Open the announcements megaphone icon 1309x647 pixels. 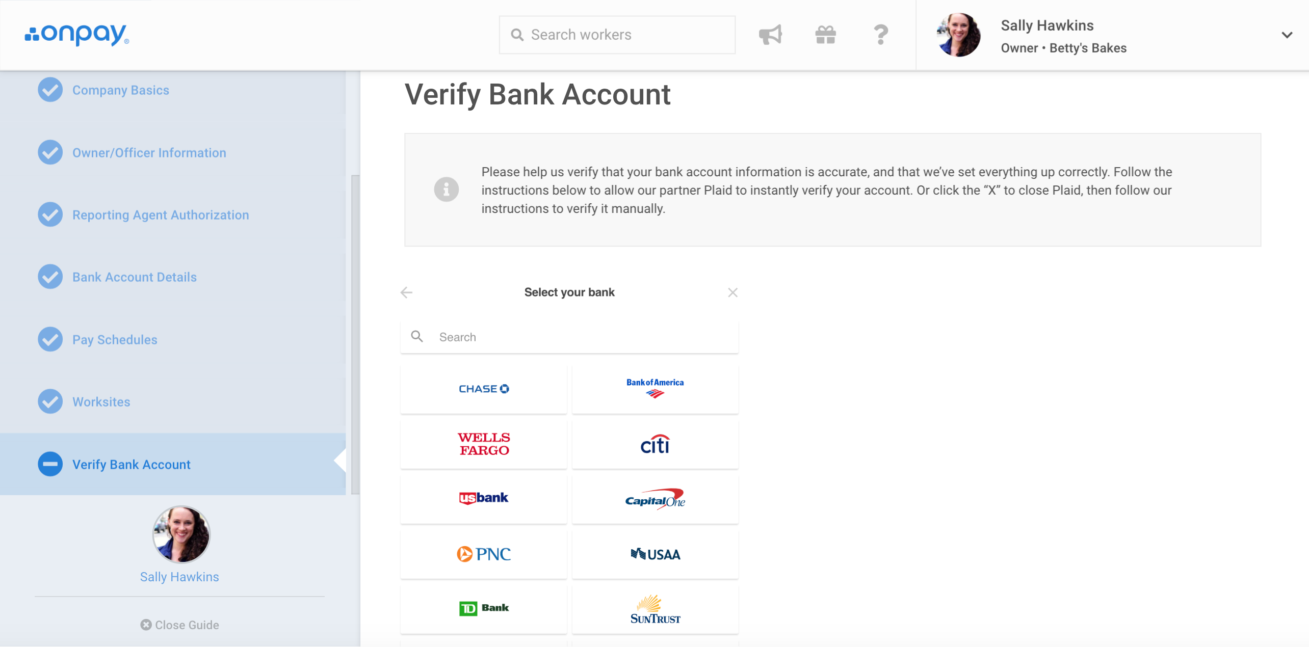click(770, 35)
